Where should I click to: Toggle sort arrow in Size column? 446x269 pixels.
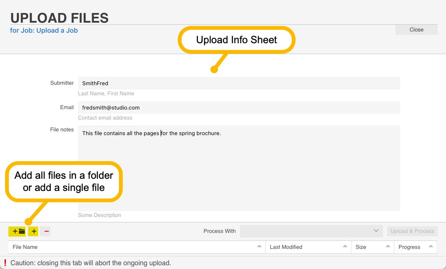click(x=388, y=246)
